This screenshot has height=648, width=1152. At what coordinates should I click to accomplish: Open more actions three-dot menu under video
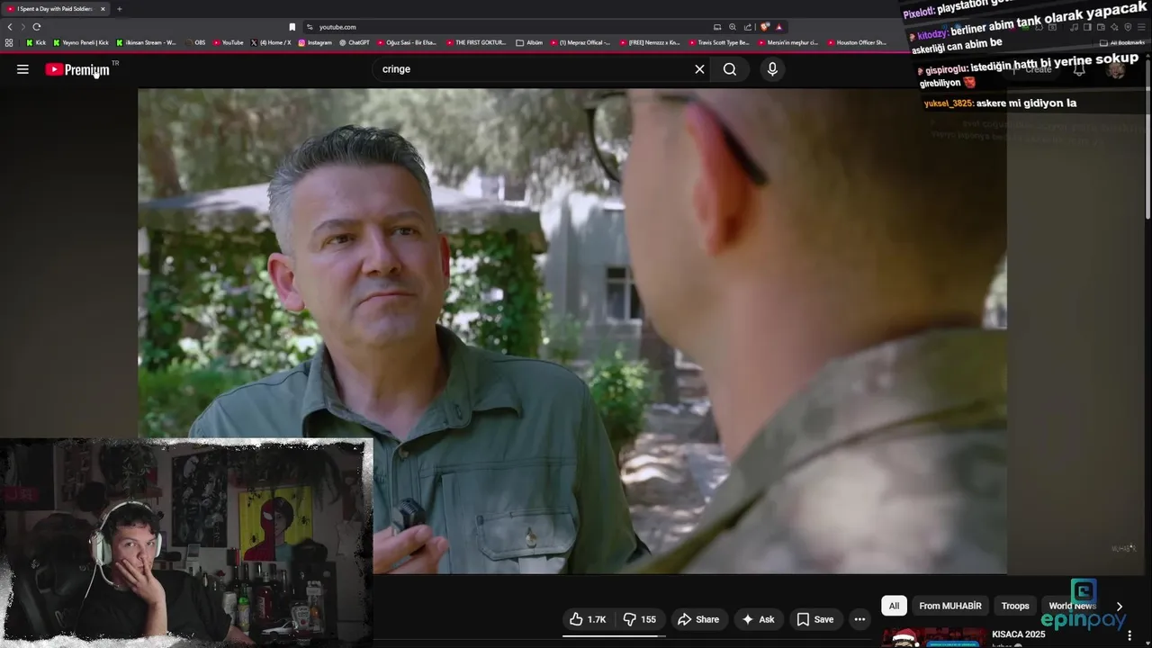pyautogui.click(x=859, y=619)
